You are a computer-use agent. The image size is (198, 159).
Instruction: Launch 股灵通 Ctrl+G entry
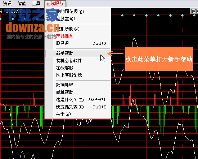(78, 43)
